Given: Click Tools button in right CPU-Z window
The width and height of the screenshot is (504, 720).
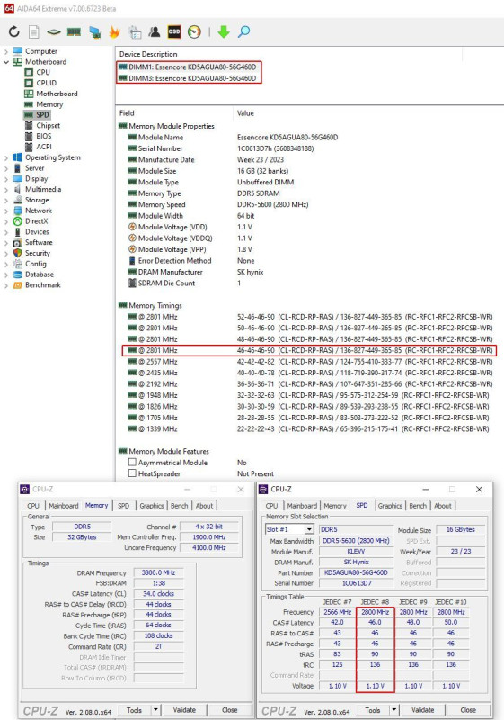Looking at the screenshot, I should tap(373, 710).
